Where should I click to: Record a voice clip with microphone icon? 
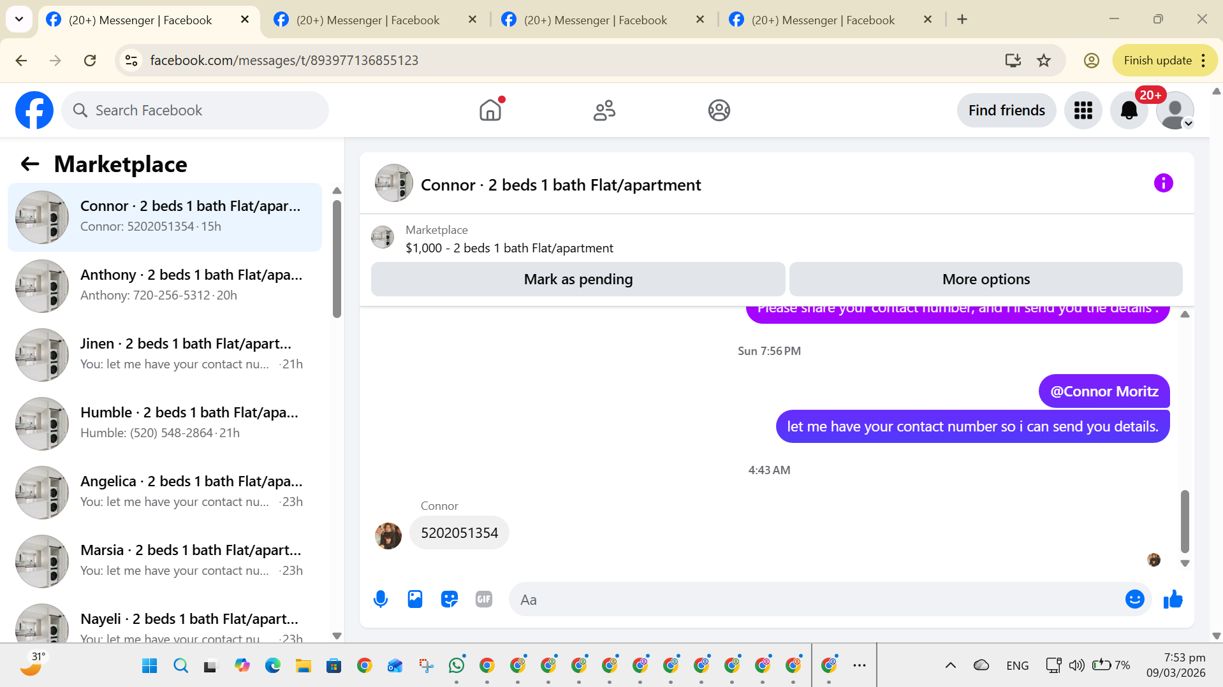pyautogui.click(x=381, y=599)
